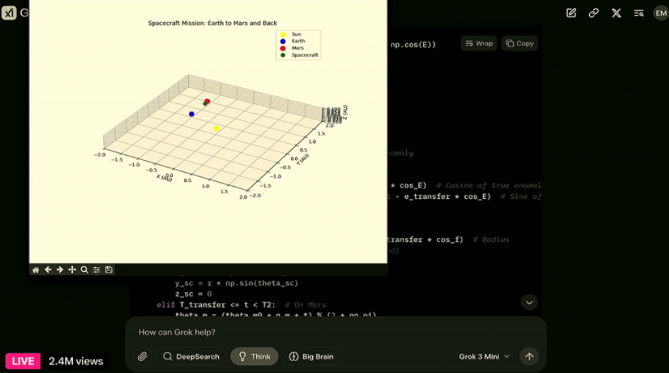
Task: Save the figure with disk icon
Action: tap(109, 270)
